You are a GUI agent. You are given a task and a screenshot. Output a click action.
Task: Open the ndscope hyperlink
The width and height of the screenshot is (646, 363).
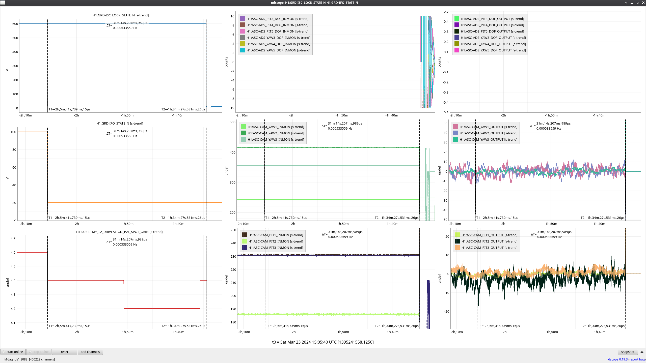[612, 359]
